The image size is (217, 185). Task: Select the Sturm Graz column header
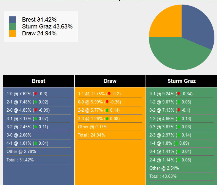tap(181, 81)
